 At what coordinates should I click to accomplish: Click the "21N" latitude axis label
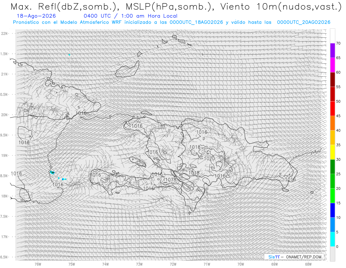(x=5, y=74)
